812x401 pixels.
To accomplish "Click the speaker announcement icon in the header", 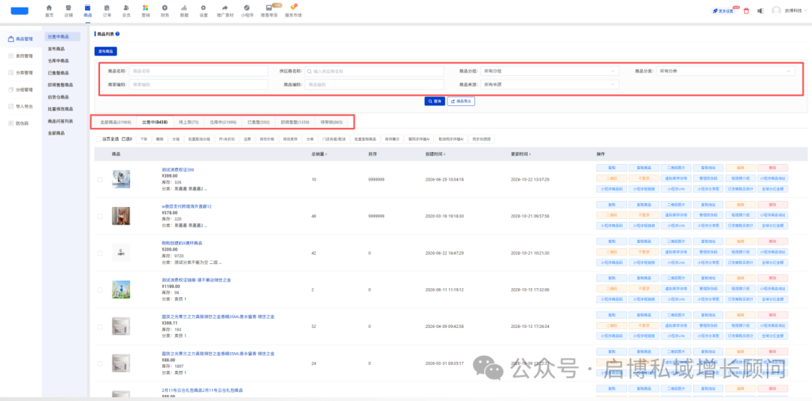I will point(760,11).
